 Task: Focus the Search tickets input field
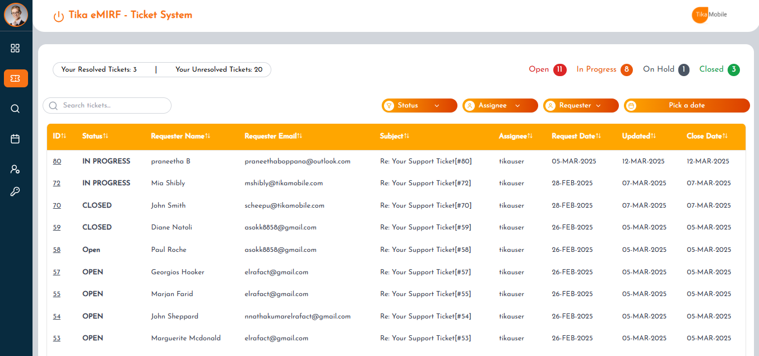107,106
